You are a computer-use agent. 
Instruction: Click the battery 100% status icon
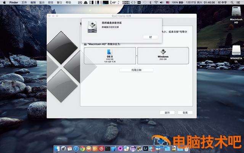[177, 3]
